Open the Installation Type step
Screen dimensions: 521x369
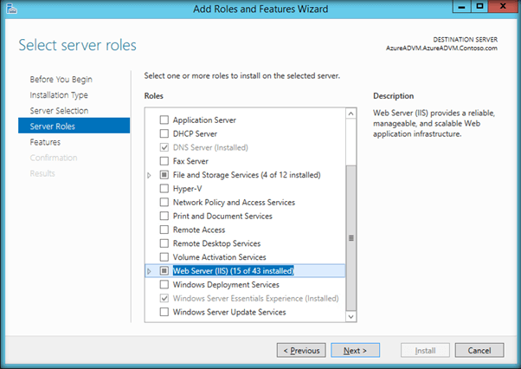coord(59,95)
